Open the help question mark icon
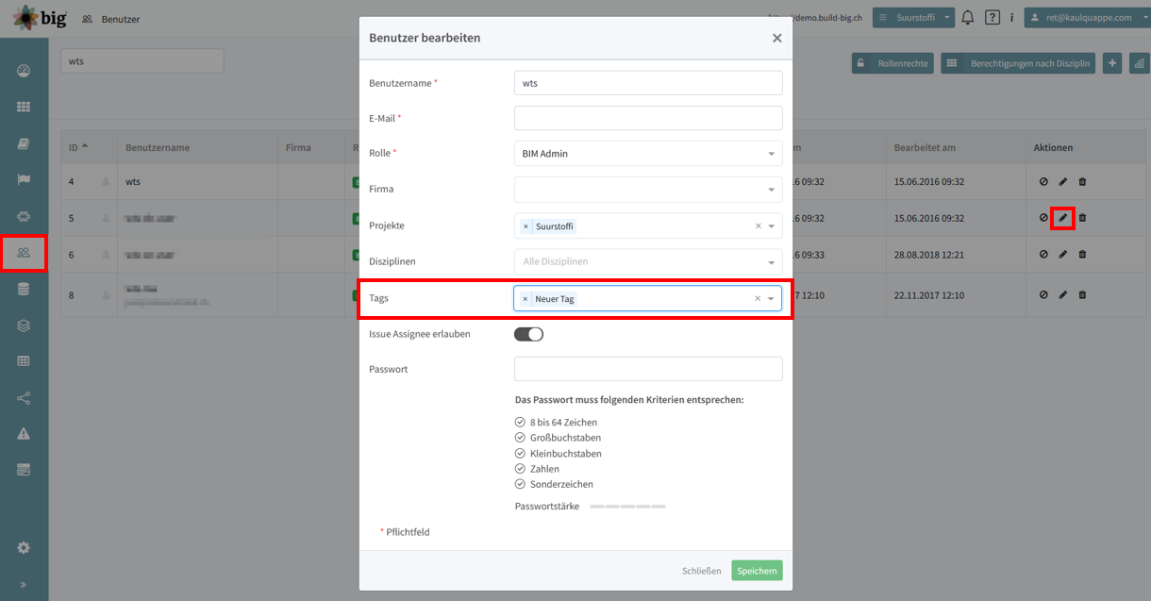Screen dimensions: 1151x601 992,17
